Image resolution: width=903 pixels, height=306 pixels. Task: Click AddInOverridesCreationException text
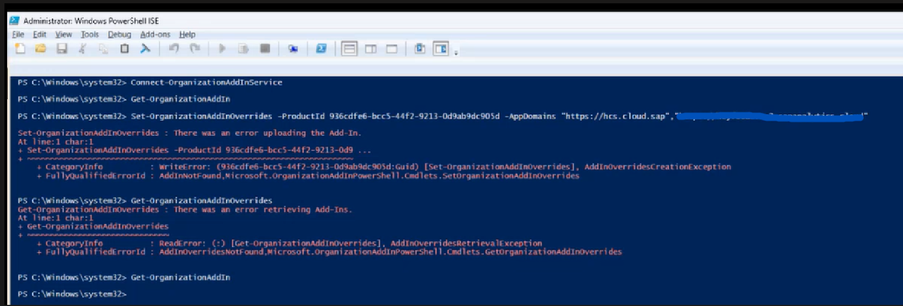(658, 167)
